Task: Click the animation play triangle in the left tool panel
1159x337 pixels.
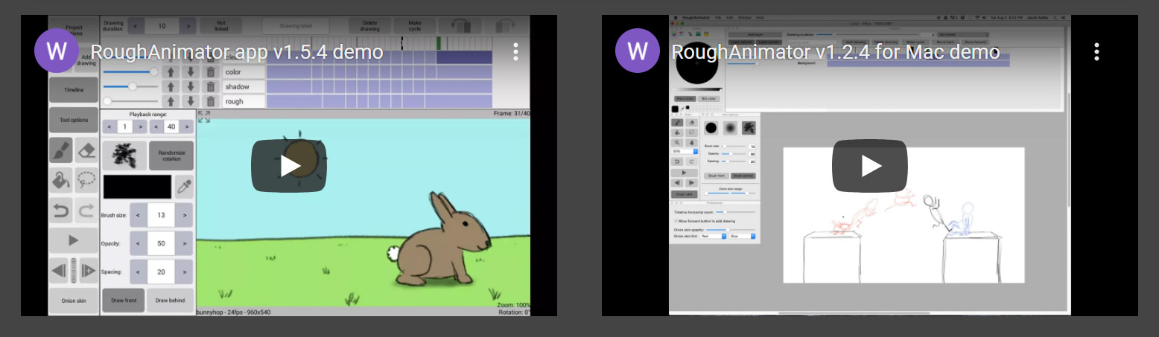Action: (x=74, y=240)
